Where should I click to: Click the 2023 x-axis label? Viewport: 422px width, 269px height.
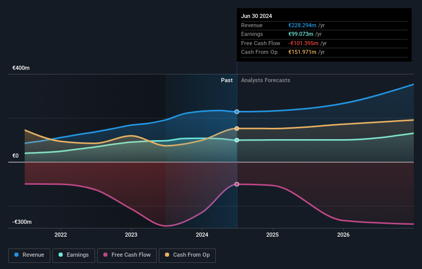click(131, 235)
